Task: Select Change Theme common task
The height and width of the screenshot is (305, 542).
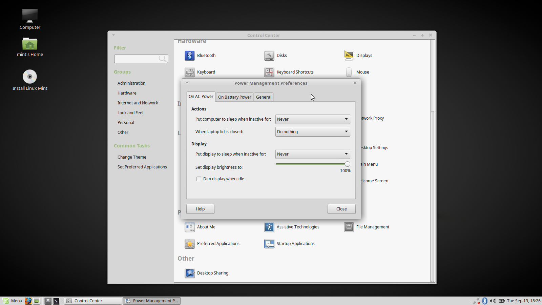Action: (x=132, y=157)
